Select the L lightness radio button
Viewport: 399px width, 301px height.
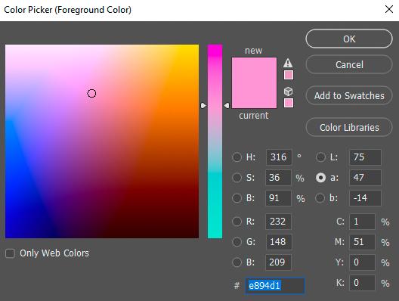point(320,157)
